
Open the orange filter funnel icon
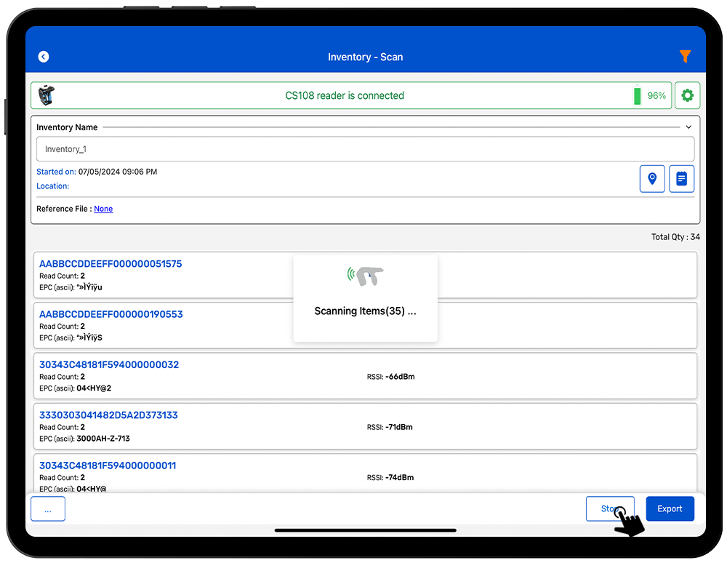pyautogui.click(x=685, y=56)
